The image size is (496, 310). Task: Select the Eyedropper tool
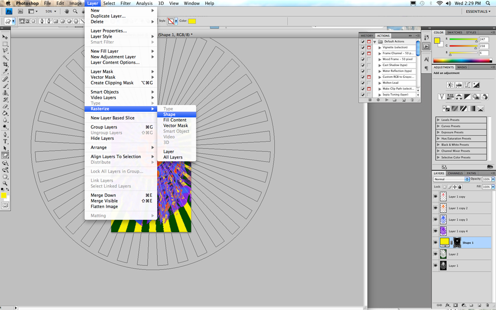pyautogui.click(x=5, y=71)
